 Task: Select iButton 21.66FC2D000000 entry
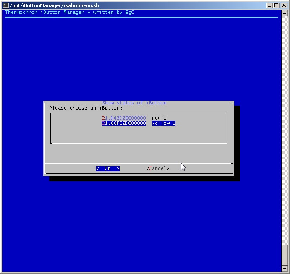click(x=124, y=123)
